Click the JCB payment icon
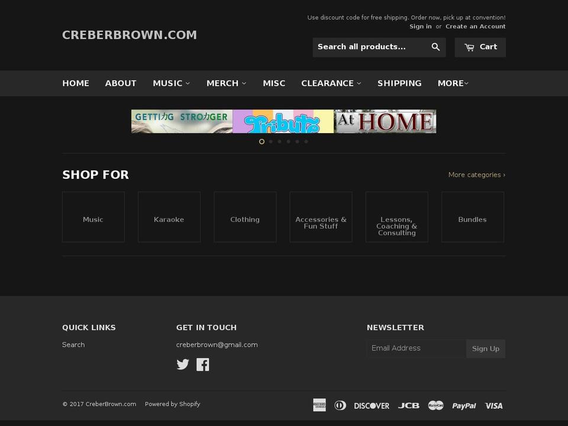The height and width of the screenshot is (426, 568). tap(409, 406)
